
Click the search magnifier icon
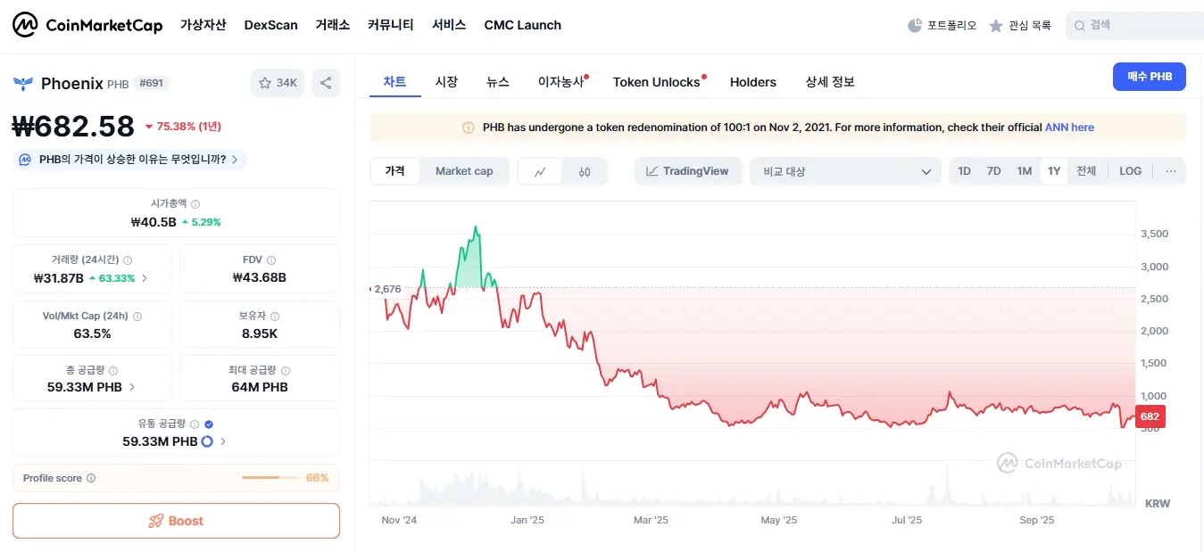coord(1080,26)
